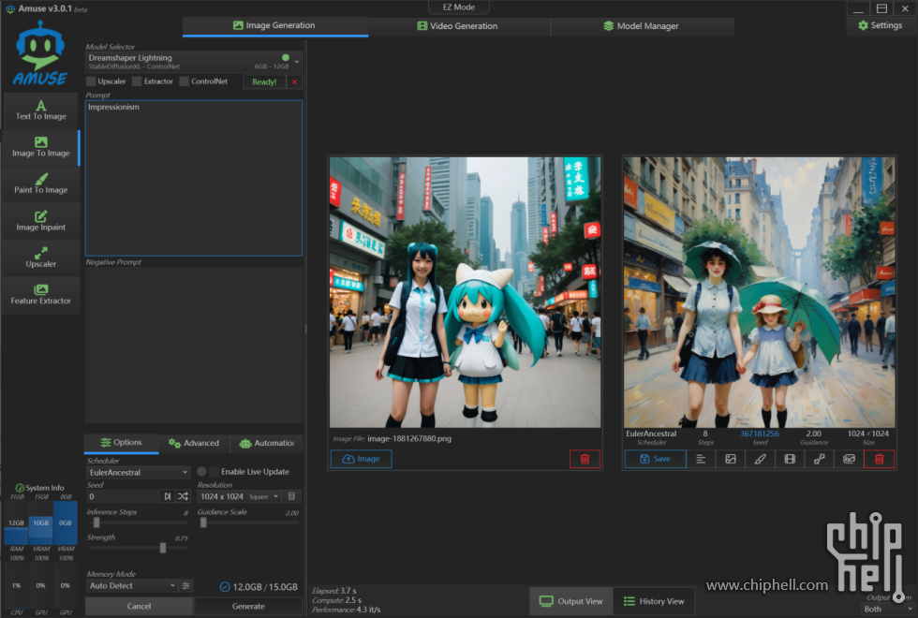The height and width of the screenshot is (618, 918).
Task: Expand Dreamshaper Lightning model selector
Action: [x=194, y=62]
